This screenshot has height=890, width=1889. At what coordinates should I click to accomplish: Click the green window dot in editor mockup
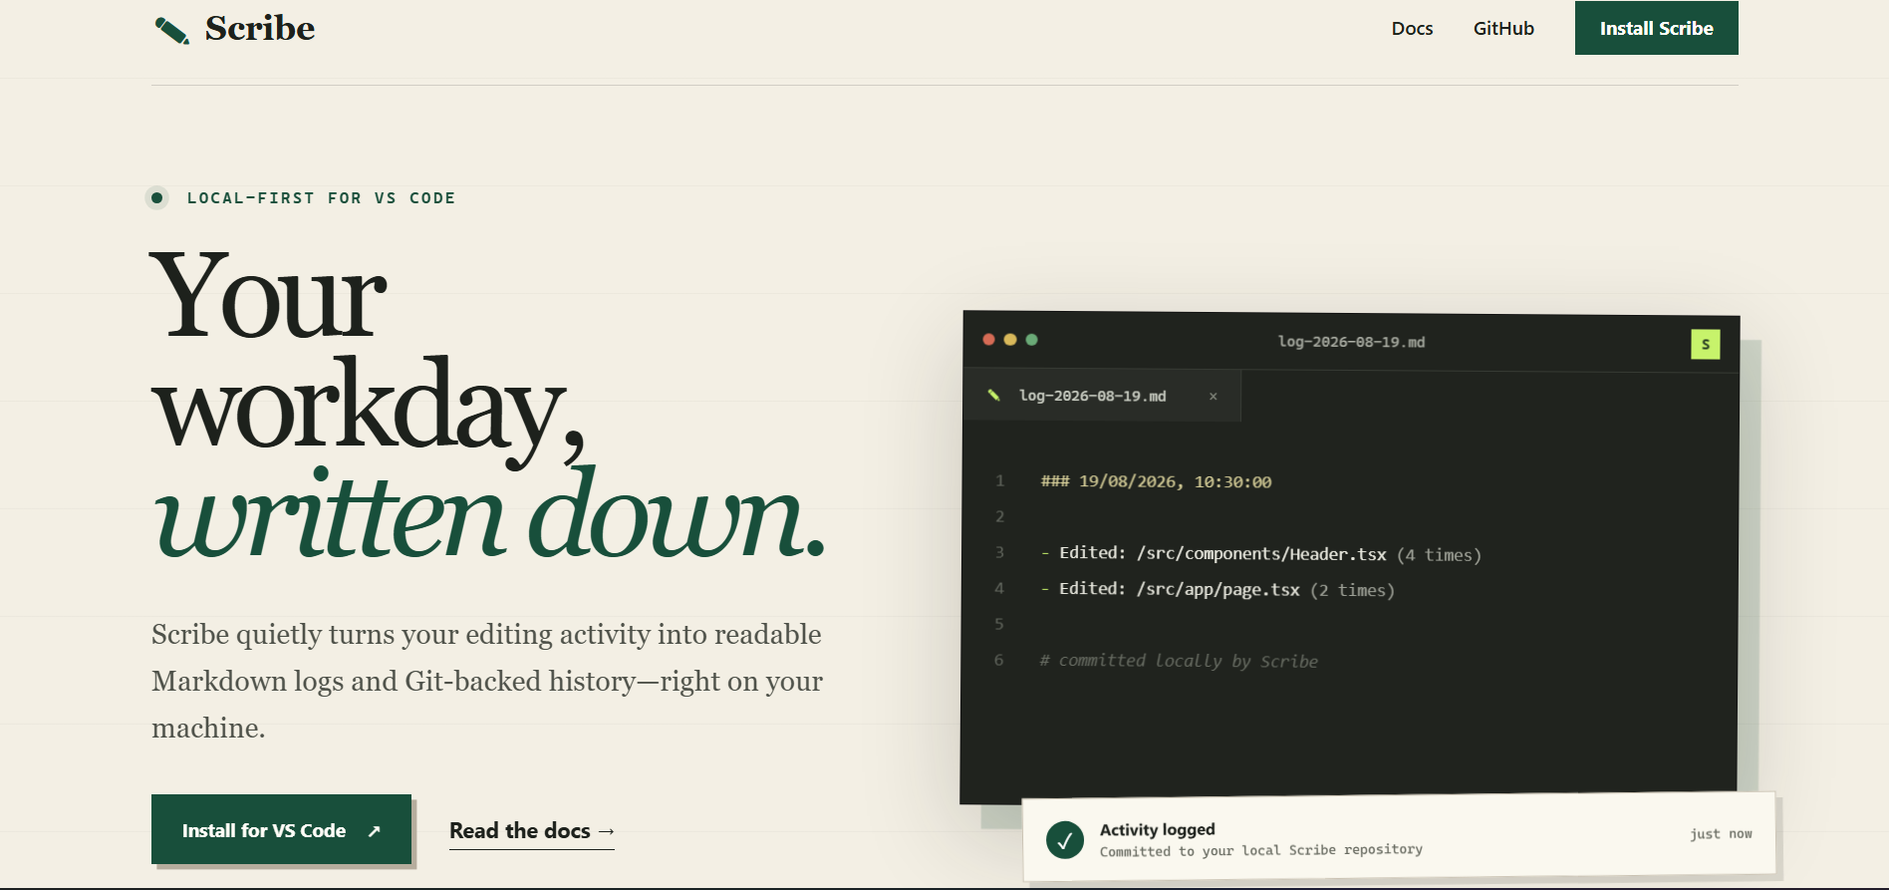[x=1032, y=340]
